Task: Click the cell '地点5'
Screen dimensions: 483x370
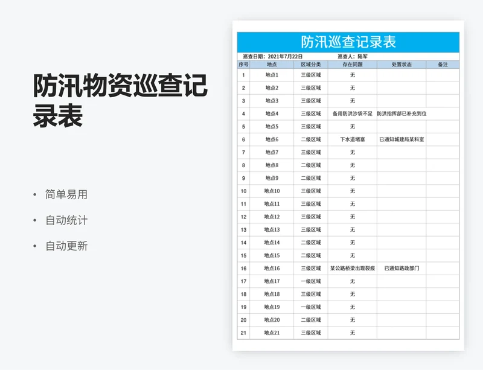Action: [272, 127]
